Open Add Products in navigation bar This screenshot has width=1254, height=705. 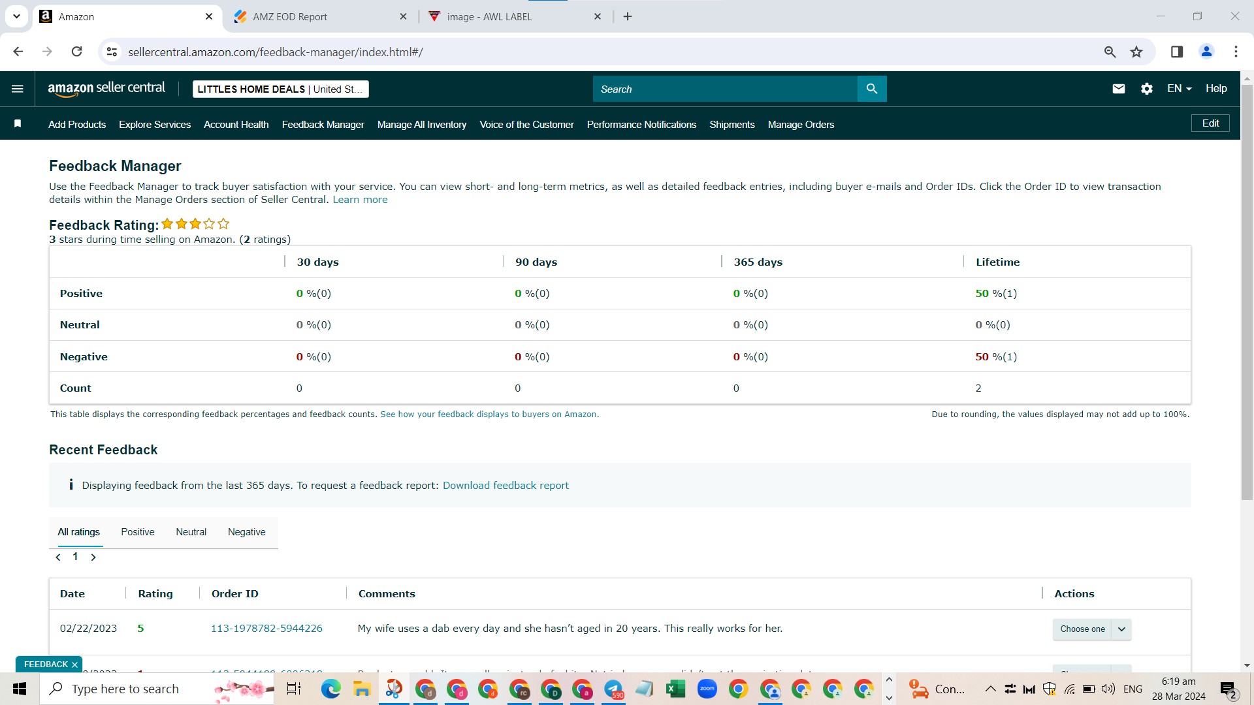[x=77, y=125]
